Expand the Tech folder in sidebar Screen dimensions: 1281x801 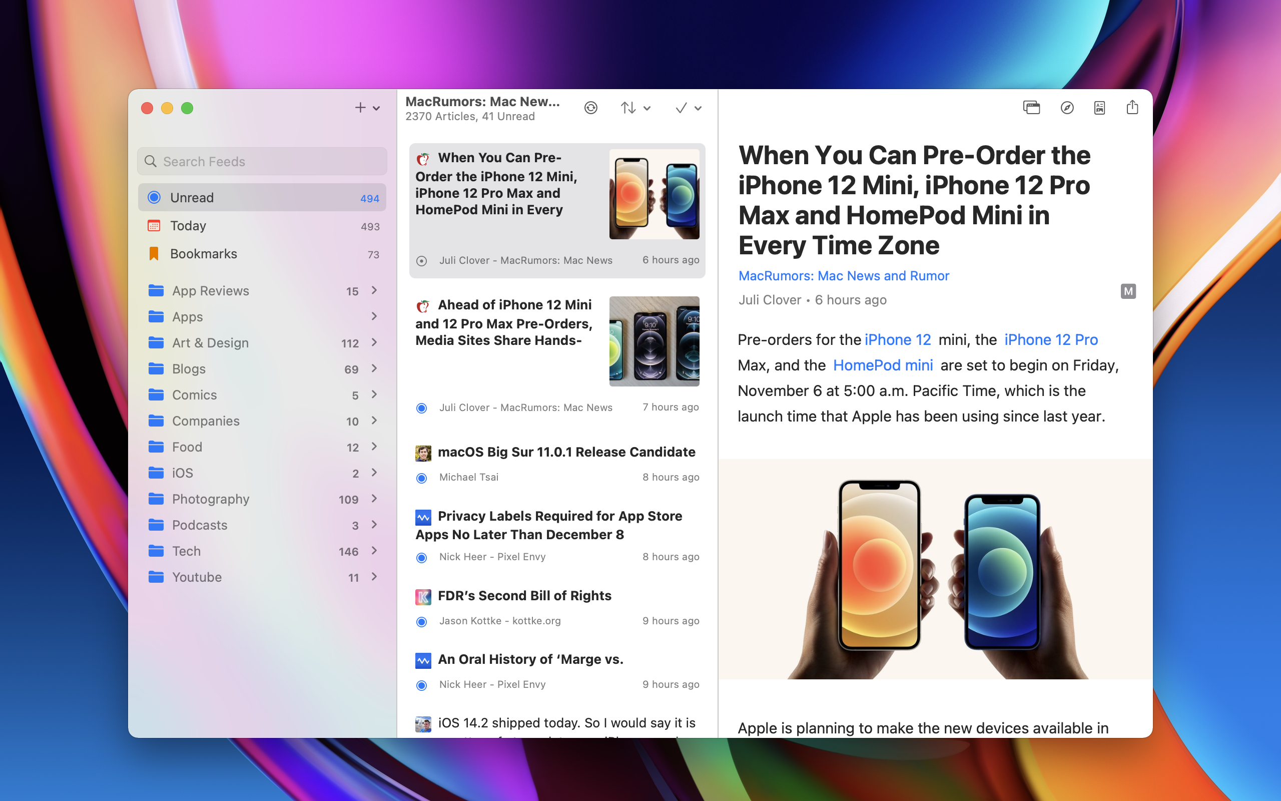pos(373,551)
